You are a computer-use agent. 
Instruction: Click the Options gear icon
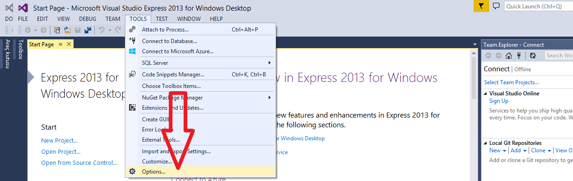132,171
